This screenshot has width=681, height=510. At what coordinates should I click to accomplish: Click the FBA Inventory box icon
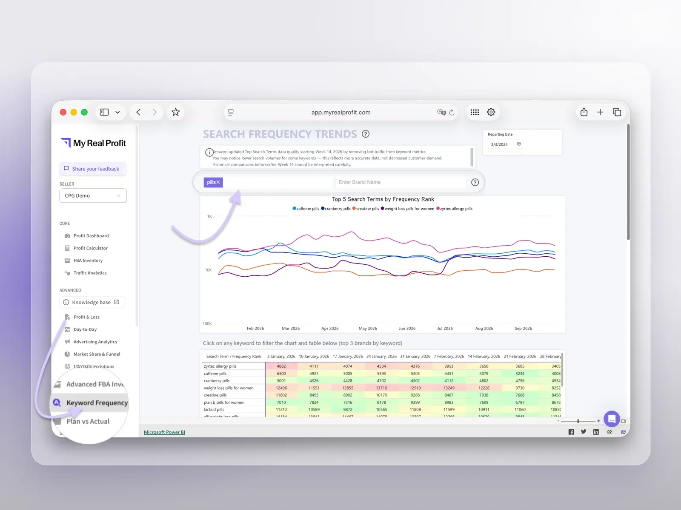pos(67,261)
